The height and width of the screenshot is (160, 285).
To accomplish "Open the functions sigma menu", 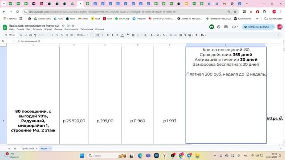I will coord(196,35).
